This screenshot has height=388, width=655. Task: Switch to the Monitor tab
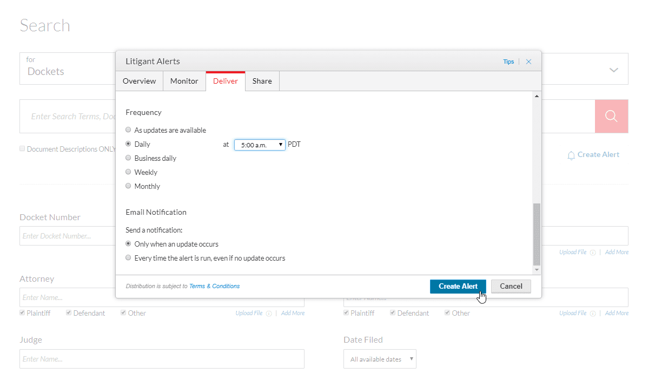[184, 81]
